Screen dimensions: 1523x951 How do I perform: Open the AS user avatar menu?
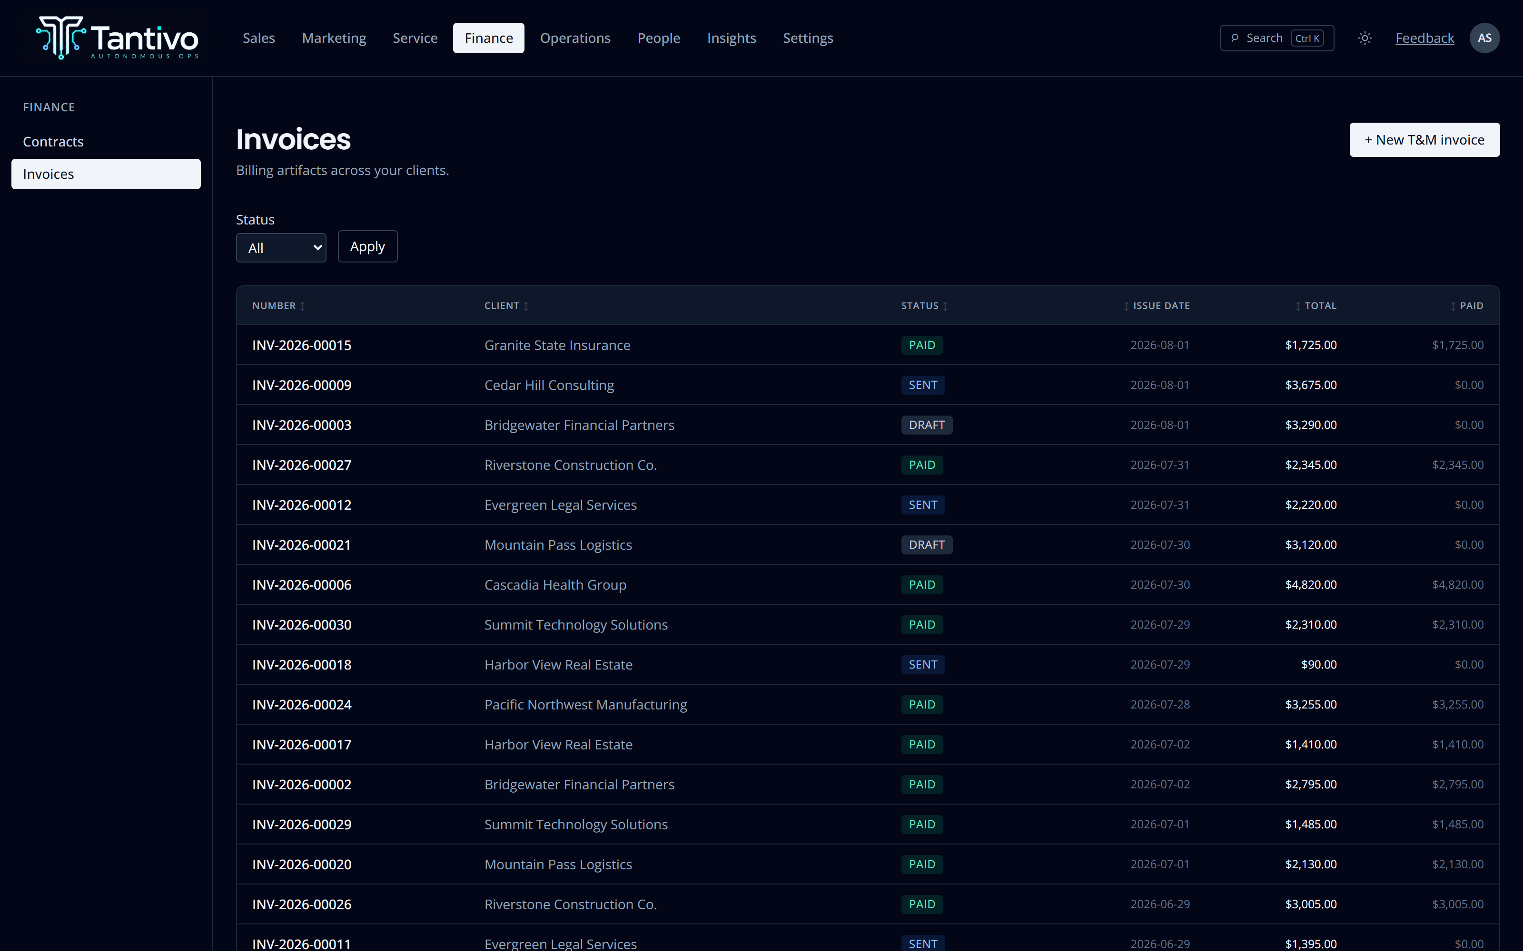coord(1484,39)
